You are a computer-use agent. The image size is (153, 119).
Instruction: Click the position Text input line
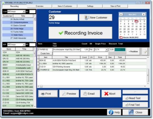(x=80, y=54)
